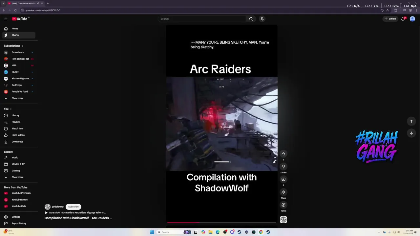Open Playlists in the sidebar
The image size is (420, 236).
(19, 122)
